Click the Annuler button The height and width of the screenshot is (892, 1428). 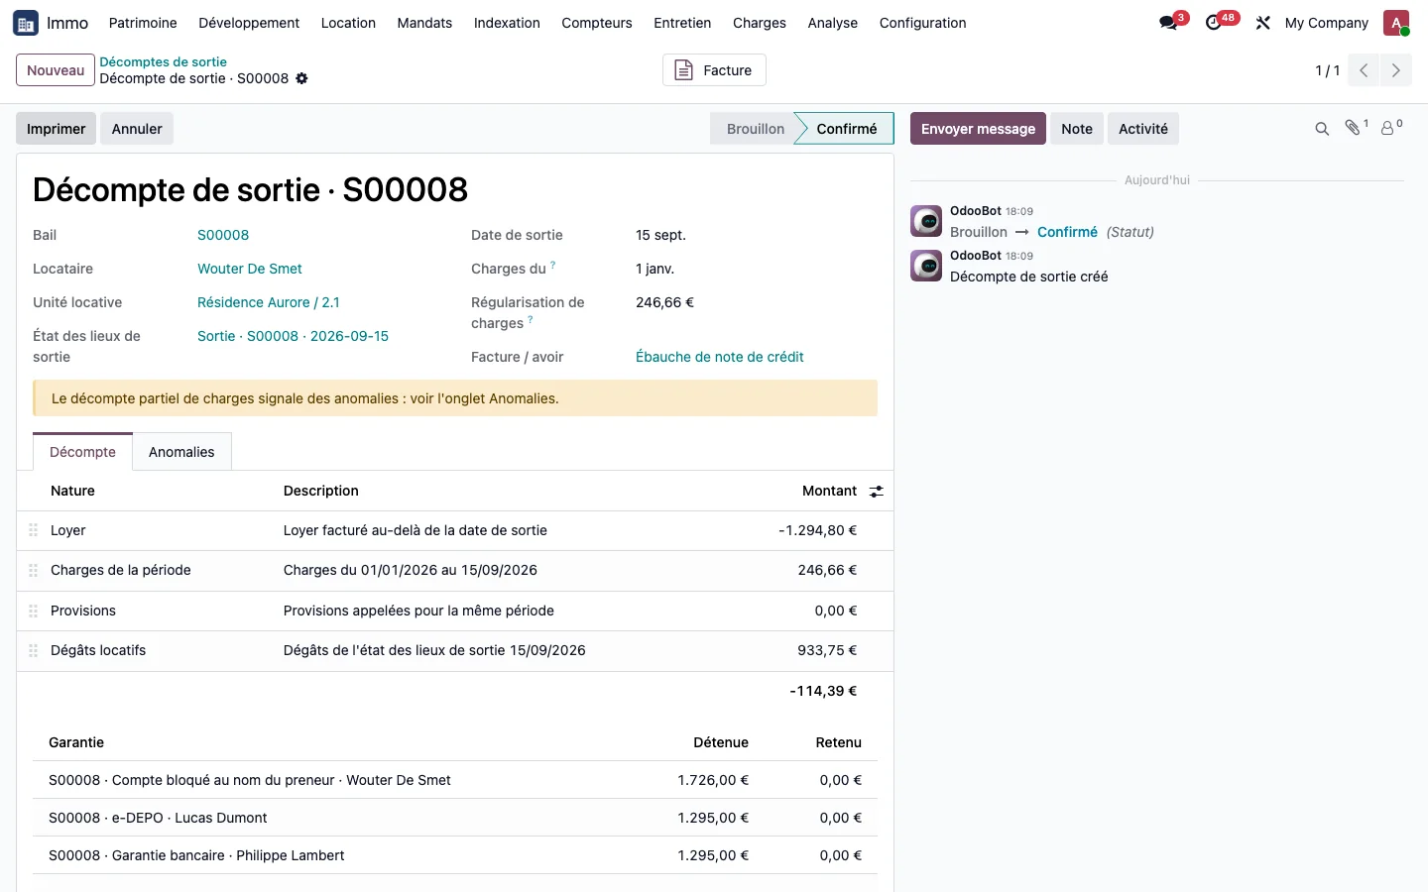(137, 129)
